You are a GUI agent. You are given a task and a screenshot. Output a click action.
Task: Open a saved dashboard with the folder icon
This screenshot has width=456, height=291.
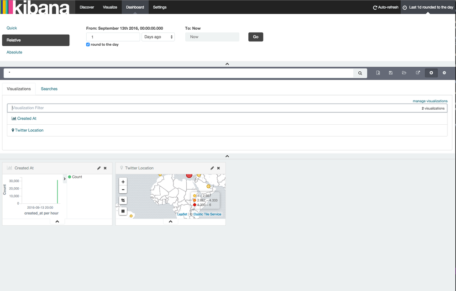(404, 73)
